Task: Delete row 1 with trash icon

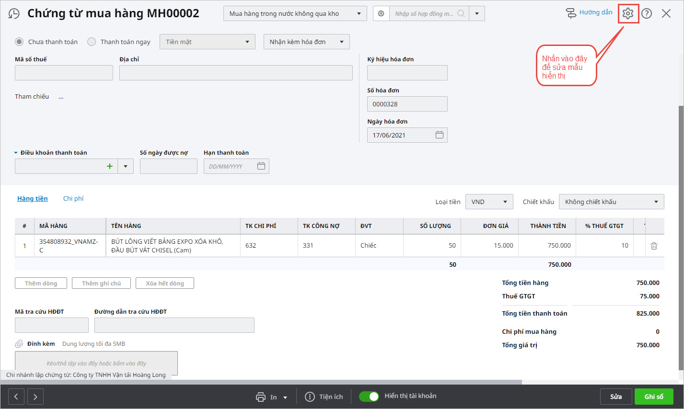Action: click(654, 246)
